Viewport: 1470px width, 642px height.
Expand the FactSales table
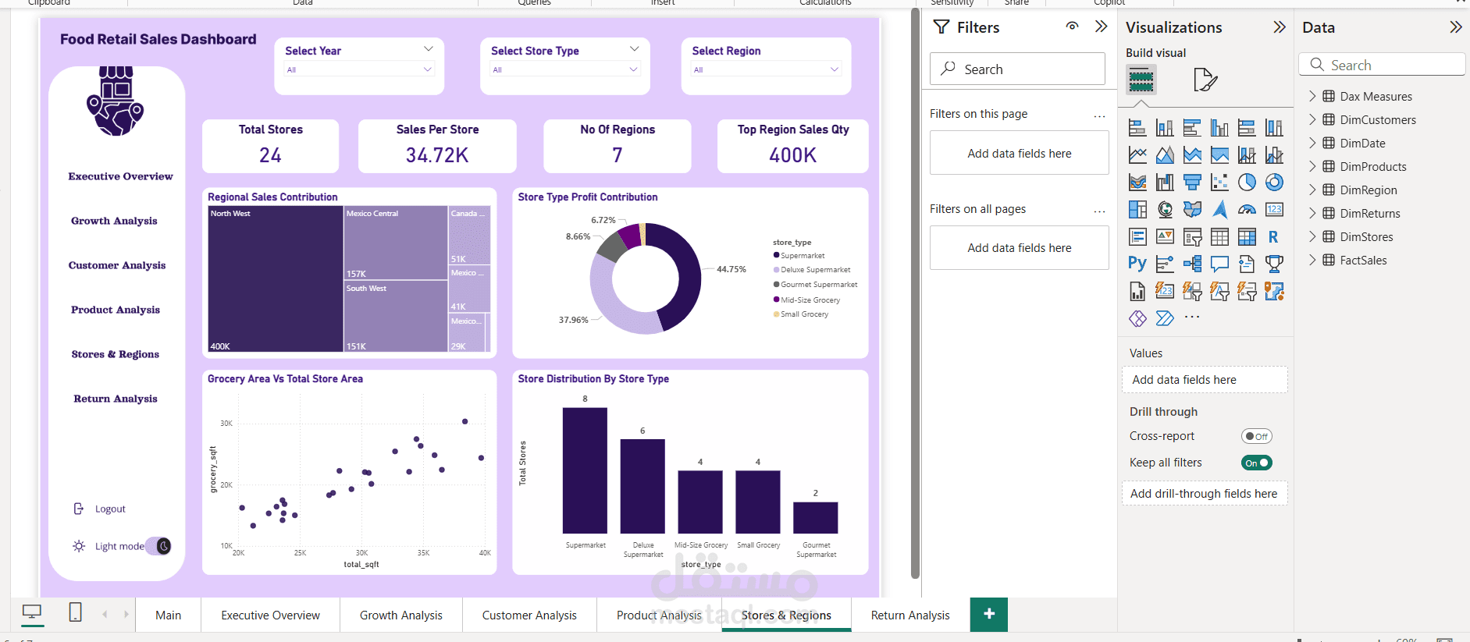coord(1312,260)
